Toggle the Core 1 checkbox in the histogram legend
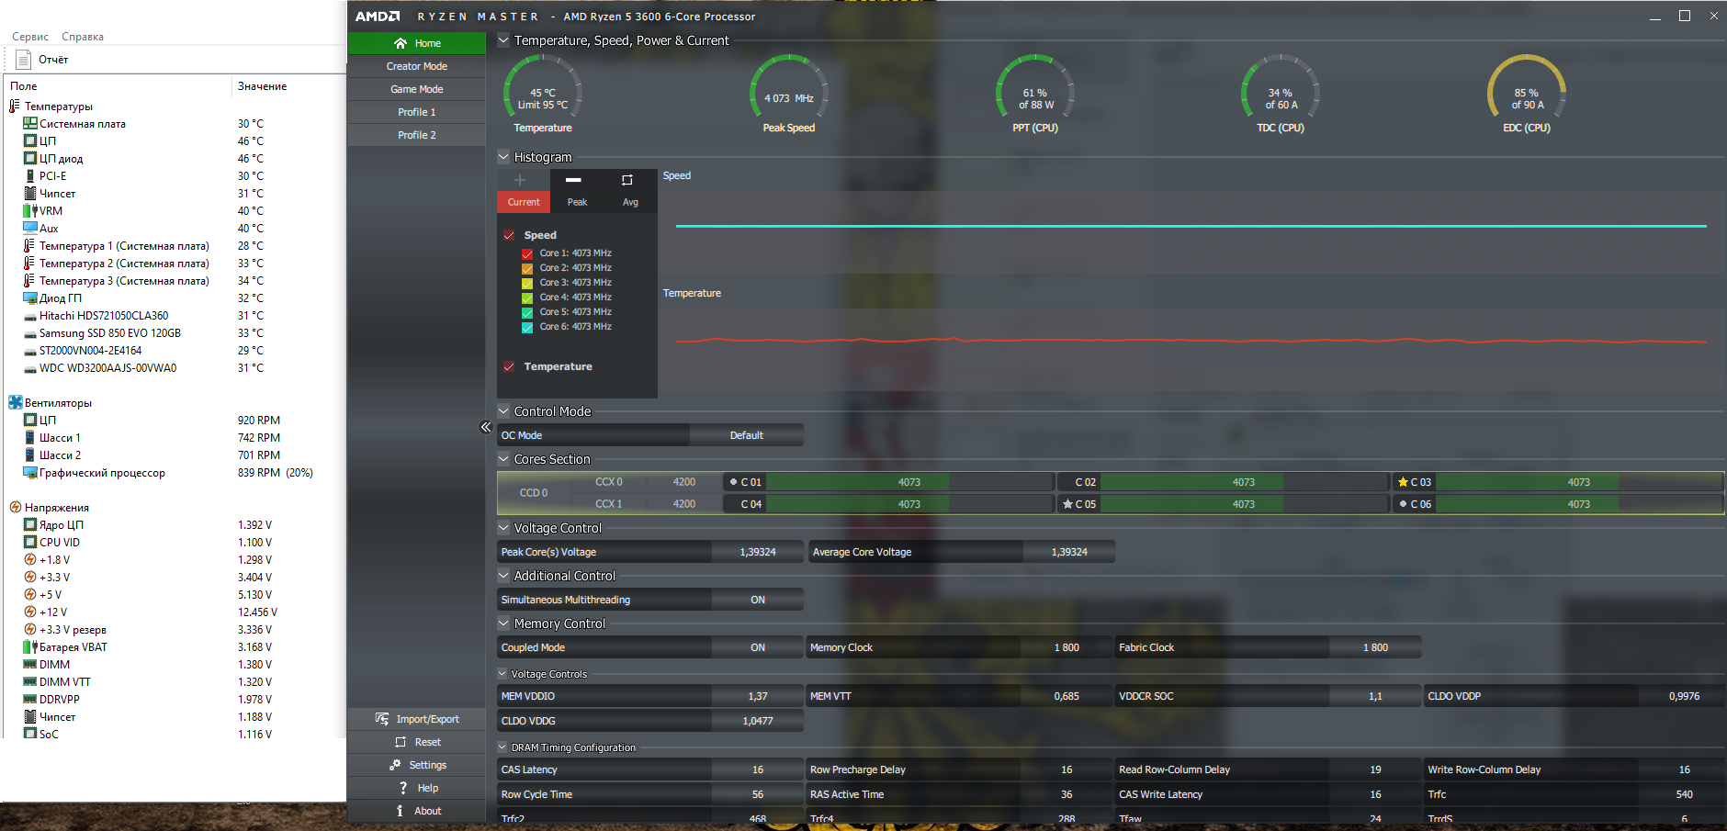The width and height of the screenshot is (1727, 831). click(x=527, y=253)
